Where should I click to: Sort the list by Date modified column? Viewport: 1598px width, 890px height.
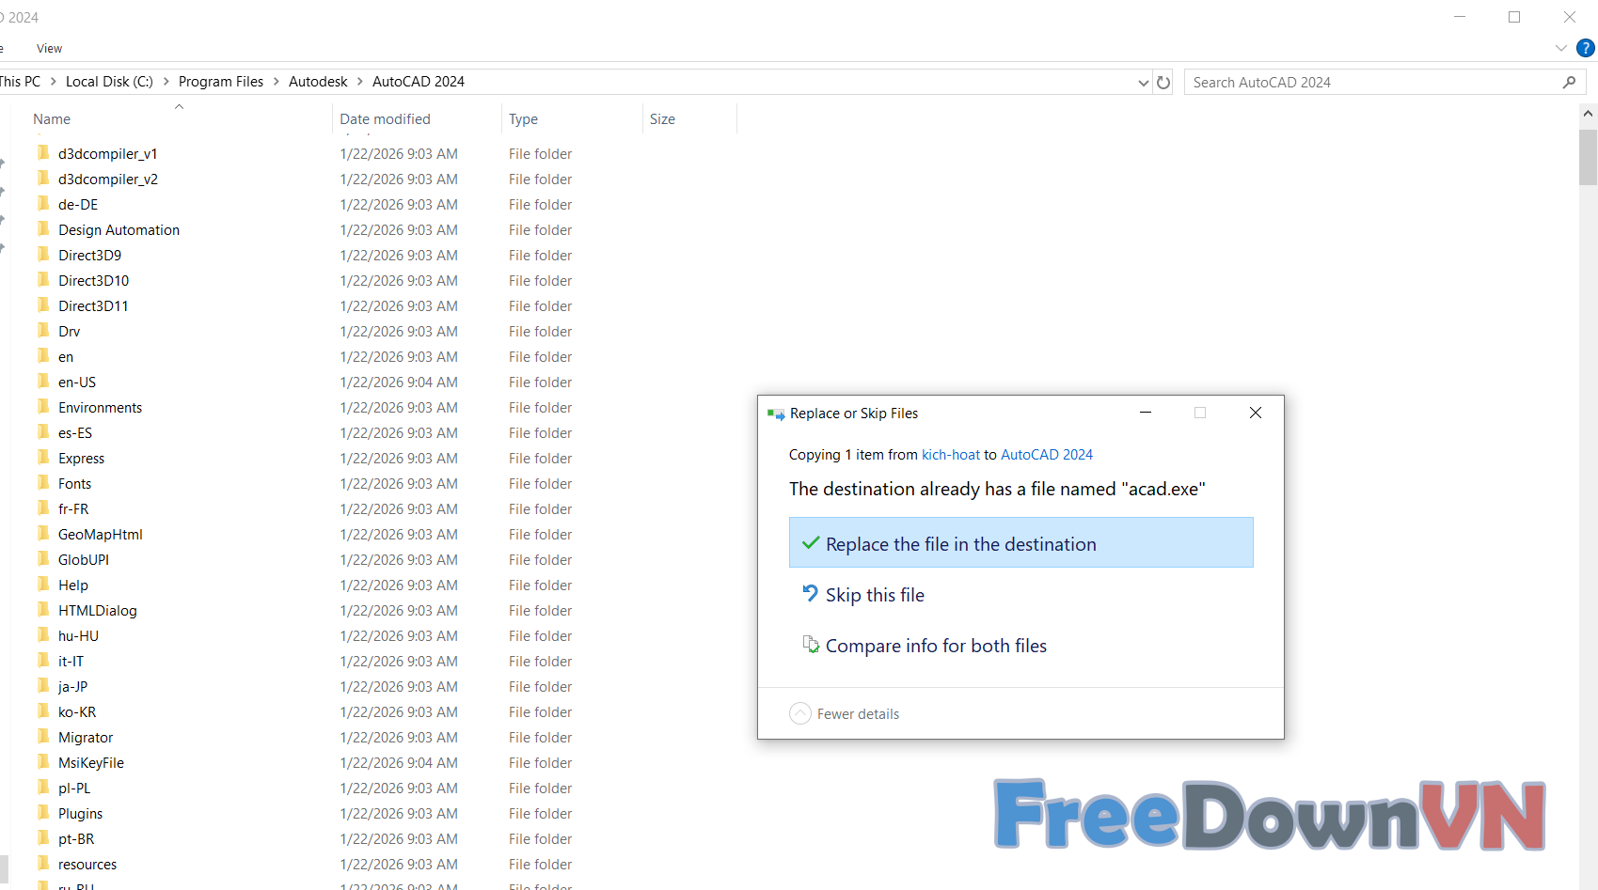click(x=385, y=119)
